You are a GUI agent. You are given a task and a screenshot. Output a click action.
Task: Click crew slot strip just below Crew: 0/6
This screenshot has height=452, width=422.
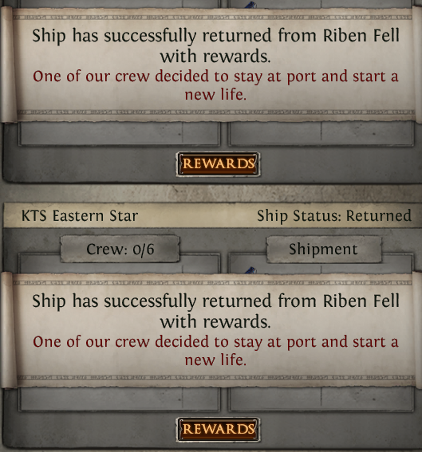pos(119,268)
